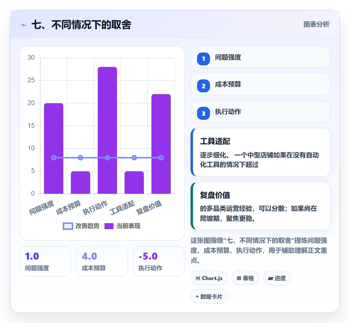The image size is (350, 323).
Task: Click the 执行动作 x-axis label
Action: click(x=95, y=208)
